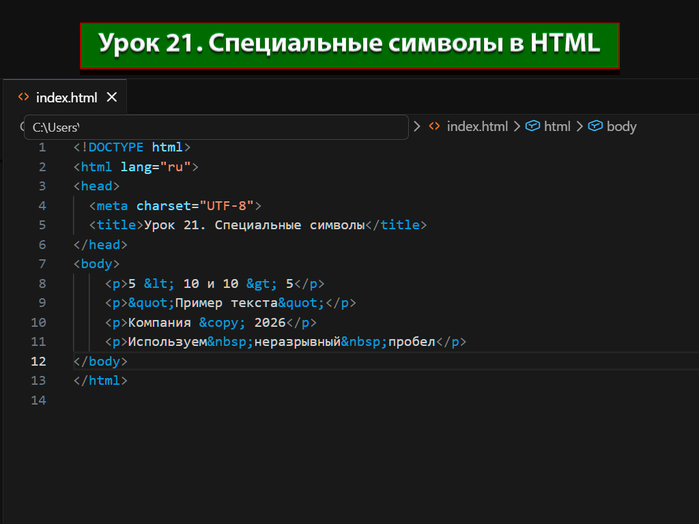699x524 pixels.
Task: Click the body element cube icon in breadcrumb
Action: coord(596,126)
